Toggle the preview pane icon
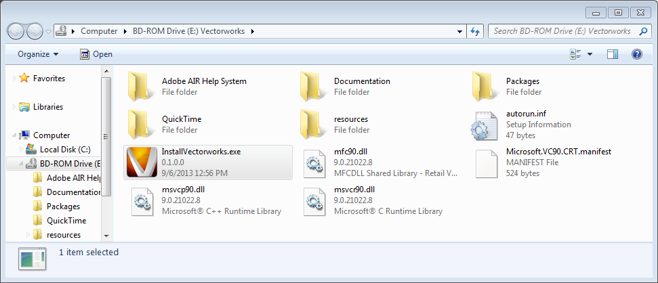The height and width of the screenshot is (283, 658). 613,54
